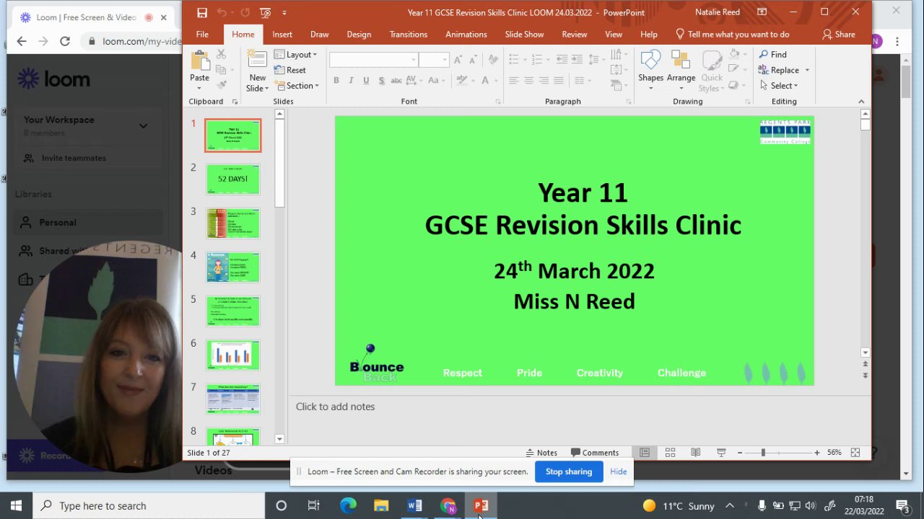Screen dimensions: 924x519
Task: Switch to the Design tab
Action: 359,34
